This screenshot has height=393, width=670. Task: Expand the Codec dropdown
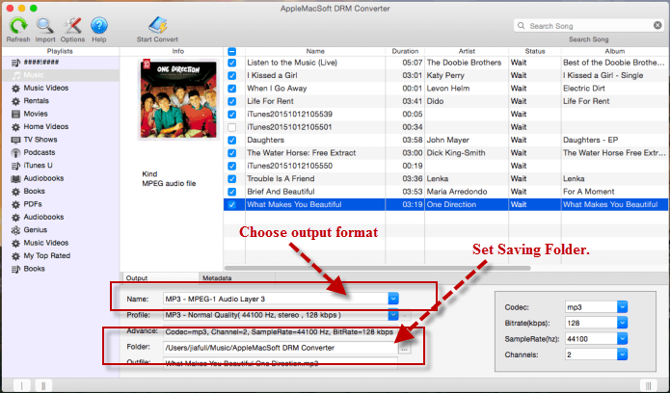coord(622,306)
